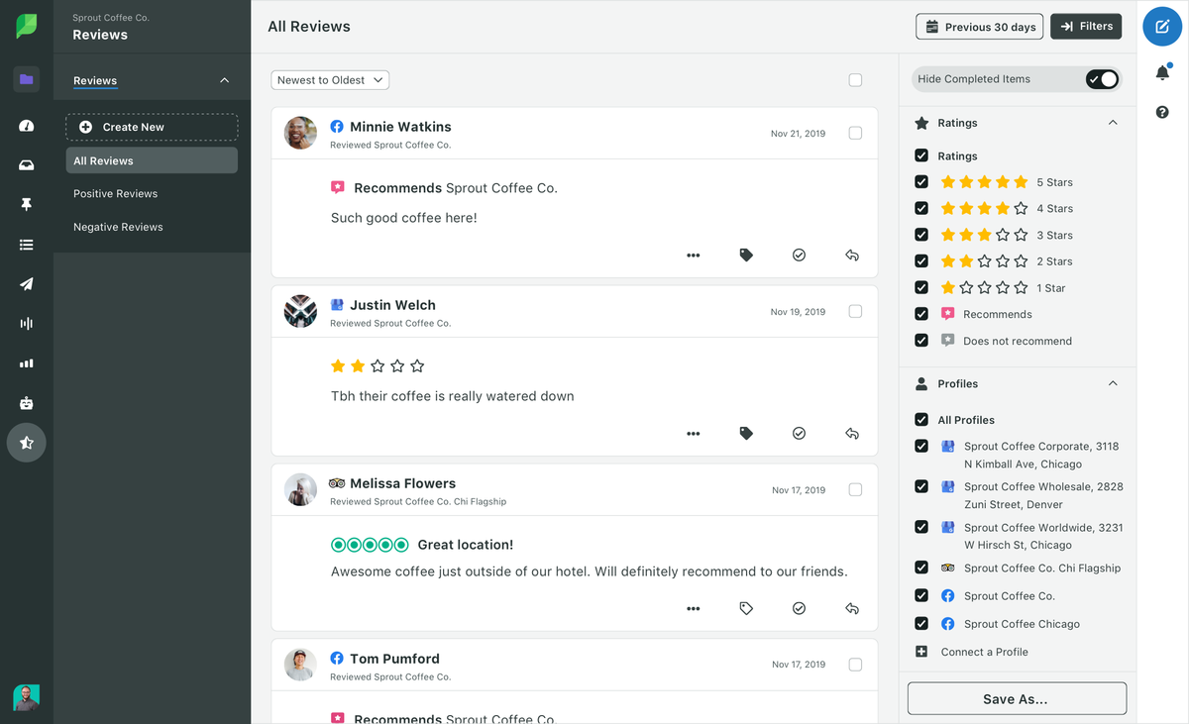Open user profile avatar at bottom left
The width and height of the screenshot is (1189, 724).
27,697
